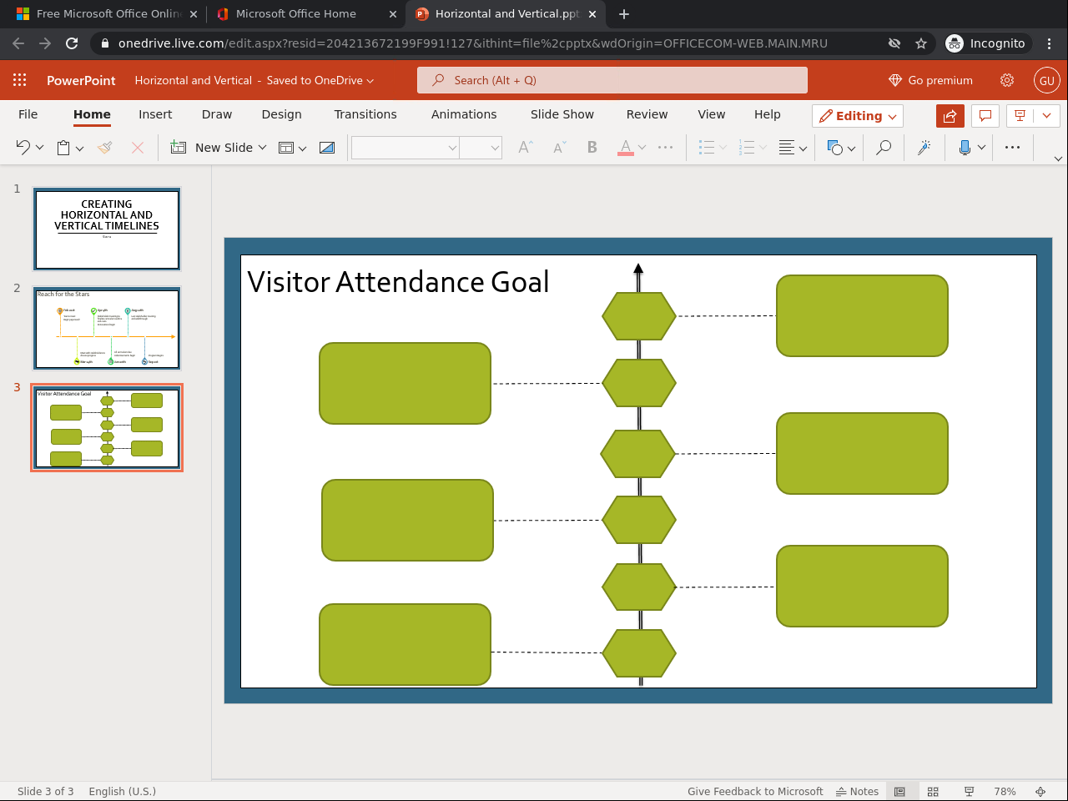This screenshot has width=1068, height=801.
Task: Click the paragraph alignment icon
Action: tap(786, 148)
